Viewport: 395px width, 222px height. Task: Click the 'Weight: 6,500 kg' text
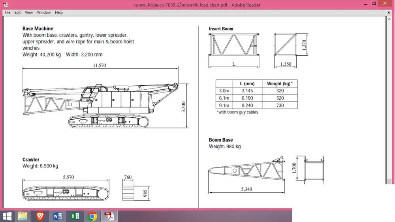click(x=40, y=166)
